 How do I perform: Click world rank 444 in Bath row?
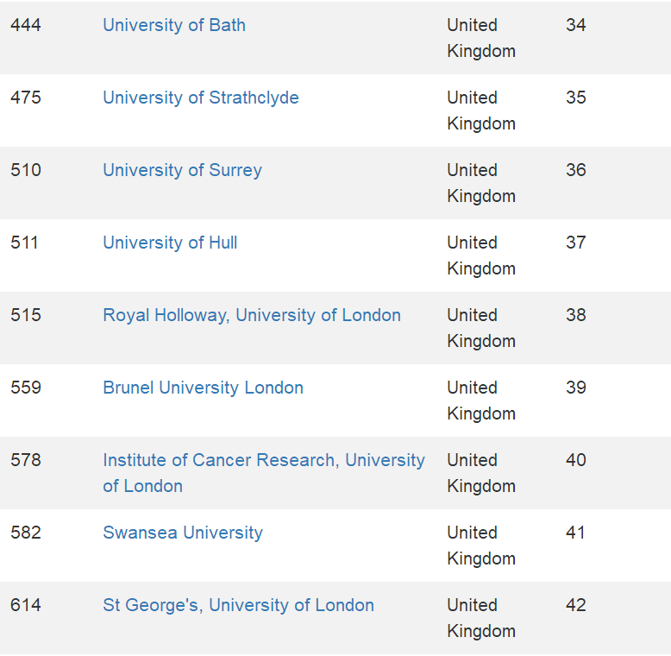point(26,25)
